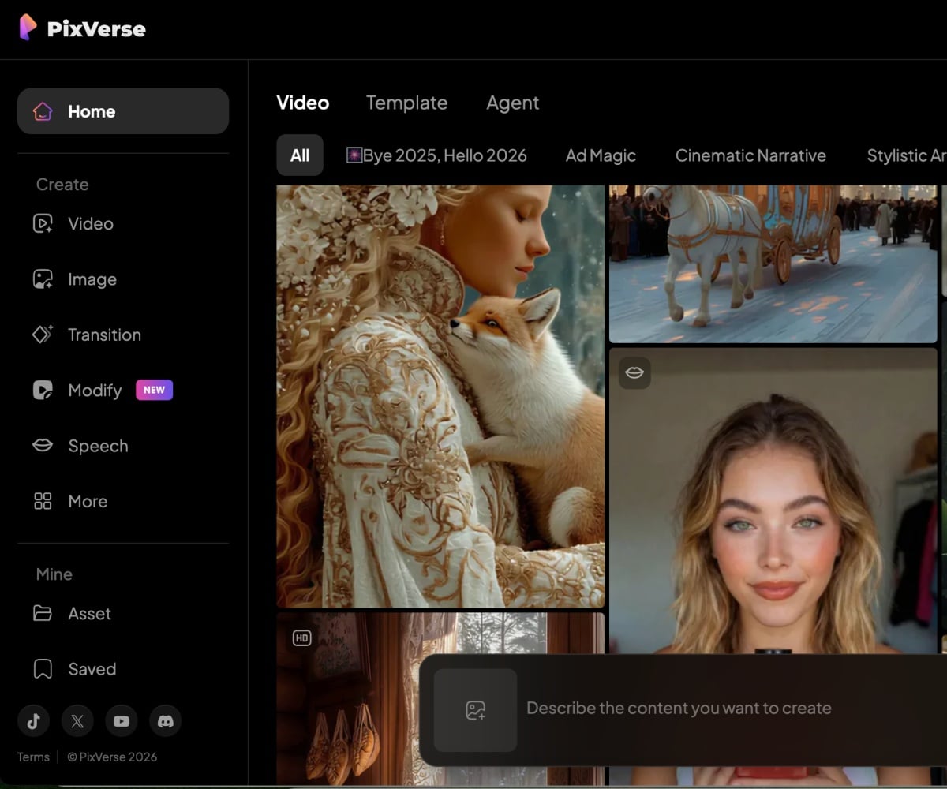
Task: Open the Image creation tool
Action: pyautogui.click(x=75, y=279)
